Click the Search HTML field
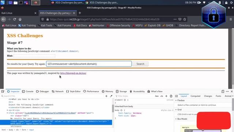This screenshot has height=132, width=234. (52, 96)
